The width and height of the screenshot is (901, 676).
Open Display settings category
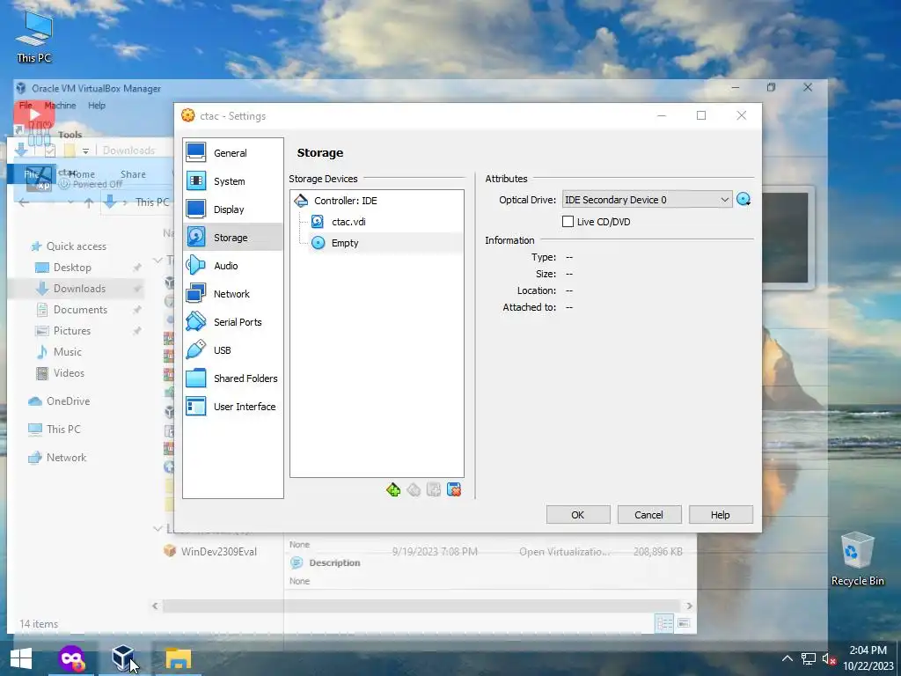click(x=232, y=209)
